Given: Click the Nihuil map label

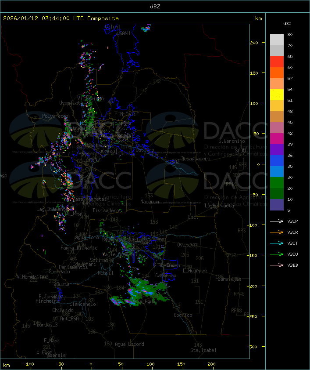Looking at the screenshot, I should (106, 273).
